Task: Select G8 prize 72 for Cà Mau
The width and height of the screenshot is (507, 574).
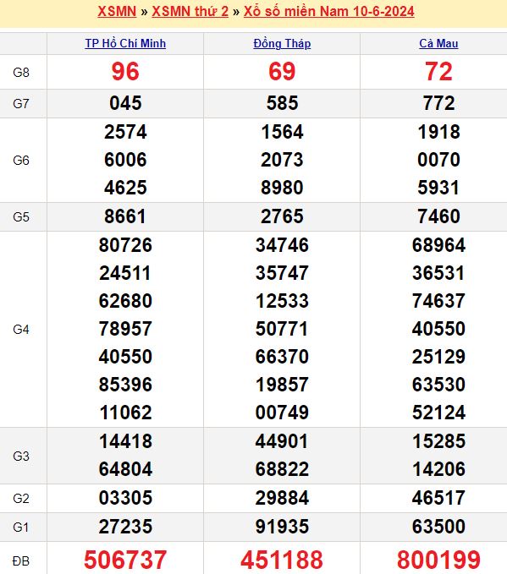Action: 438,71
